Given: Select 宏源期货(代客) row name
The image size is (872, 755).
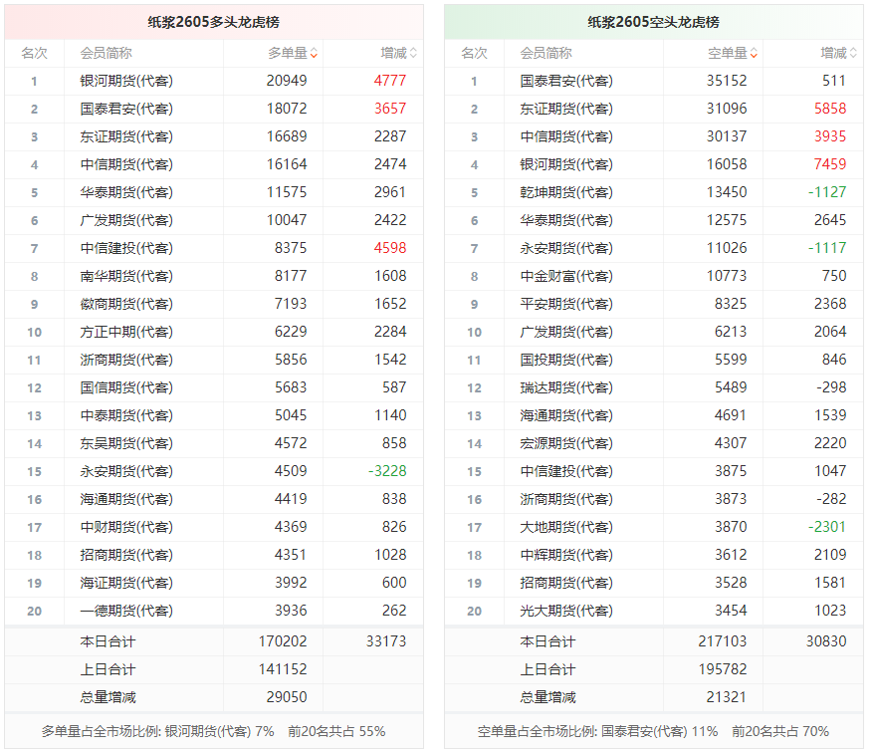Looking at the screenshot, I should pos(566,443).
